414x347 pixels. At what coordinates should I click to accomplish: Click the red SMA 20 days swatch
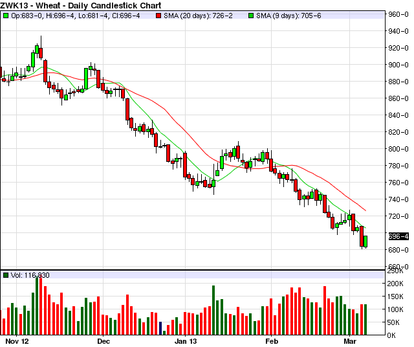158,16
